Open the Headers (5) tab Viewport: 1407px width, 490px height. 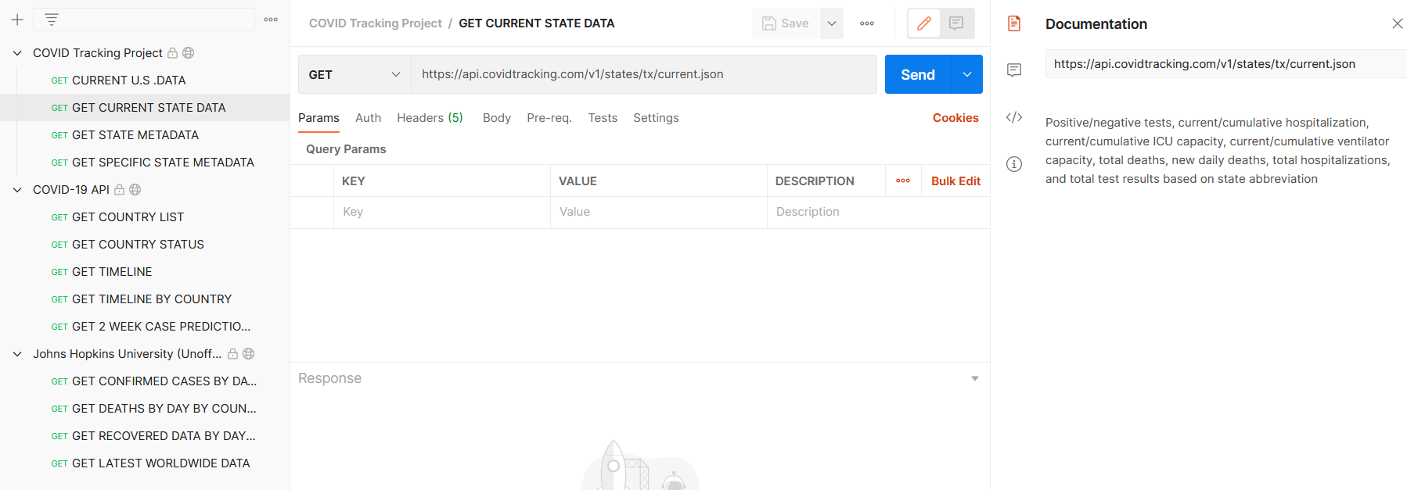tap(430, 118)
